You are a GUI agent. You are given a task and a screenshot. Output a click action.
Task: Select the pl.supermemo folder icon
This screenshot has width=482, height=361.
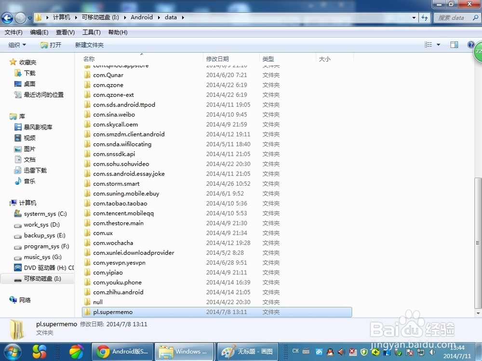click(x=87, y=312)
